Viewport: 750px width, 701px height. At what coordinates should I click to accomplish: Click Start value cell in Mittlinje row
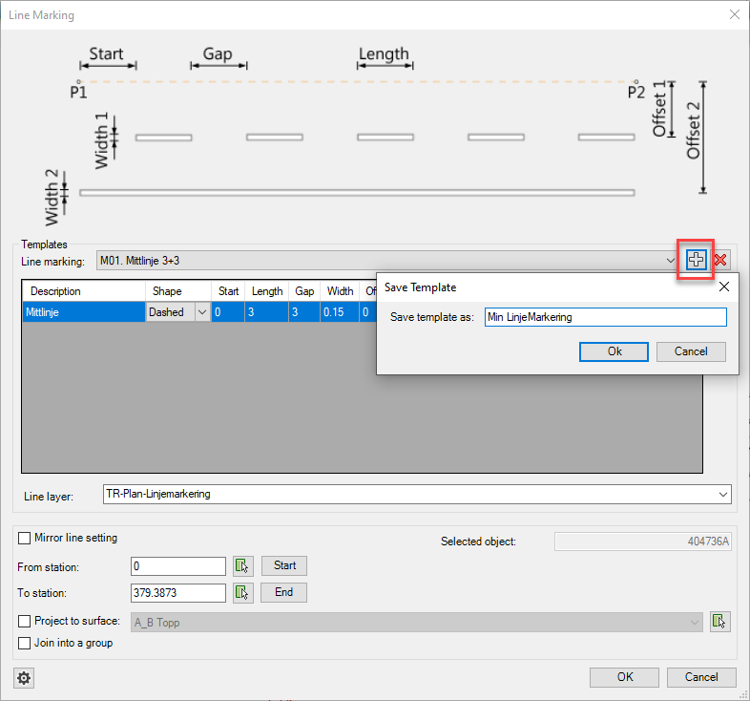coord(228,312)
